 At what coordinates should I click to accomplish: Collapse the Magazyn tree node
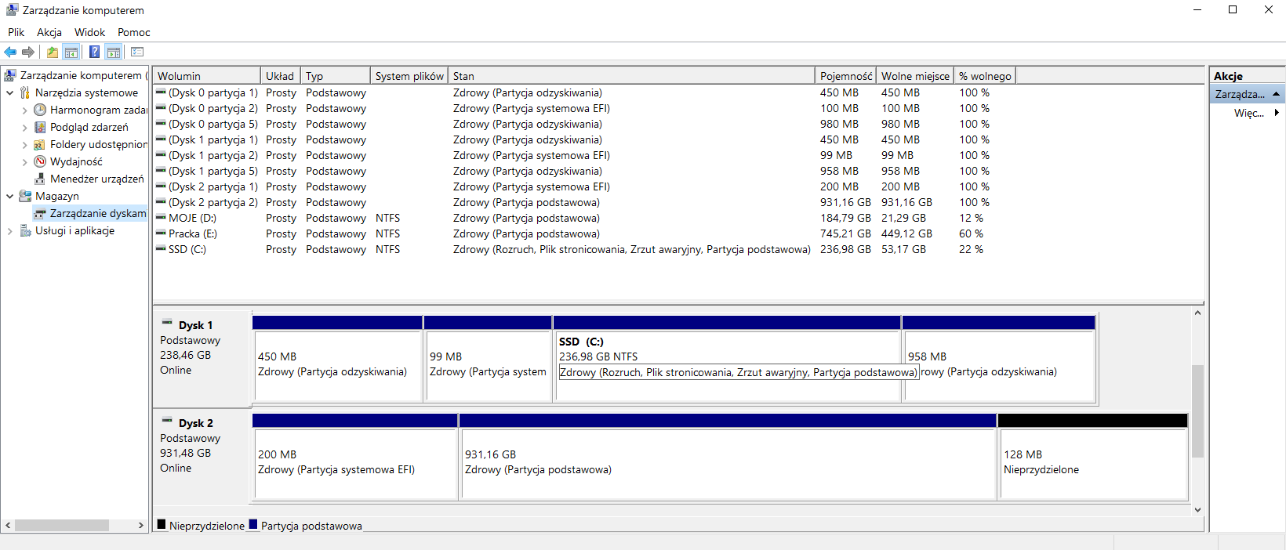pos(9,196)
